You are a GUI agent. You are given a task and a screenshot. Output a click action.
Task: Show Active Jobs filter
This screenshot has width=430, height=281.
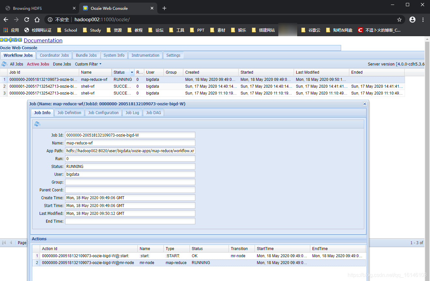coord(38,64)
